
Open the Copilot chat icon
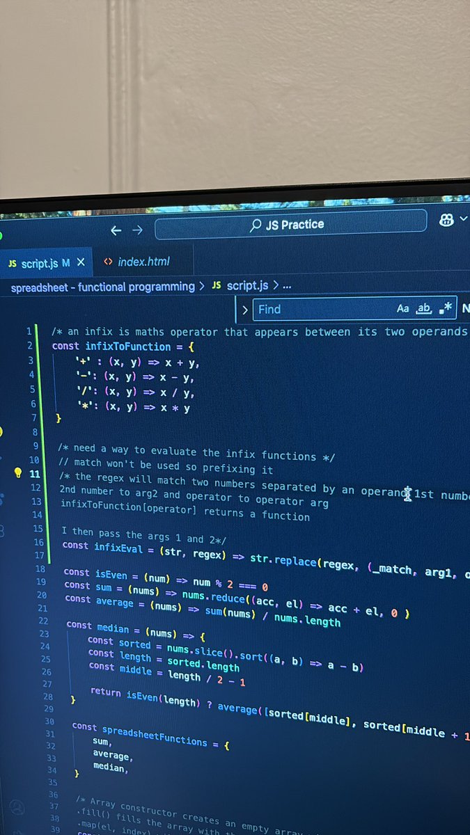click(x=447, y=220)
